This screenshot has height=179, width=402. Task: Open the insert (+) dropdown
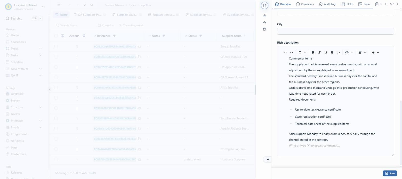[x=375, y=53]
